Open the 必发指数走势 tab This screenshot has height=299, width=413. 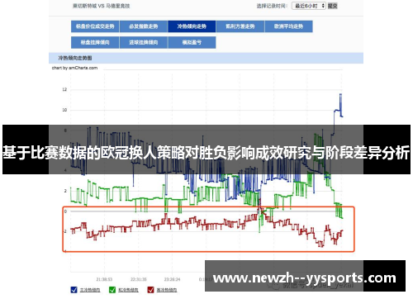point(144,26)
